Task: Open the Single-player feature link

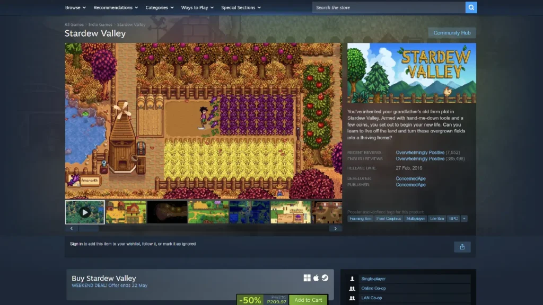Action: click(373, 279)
